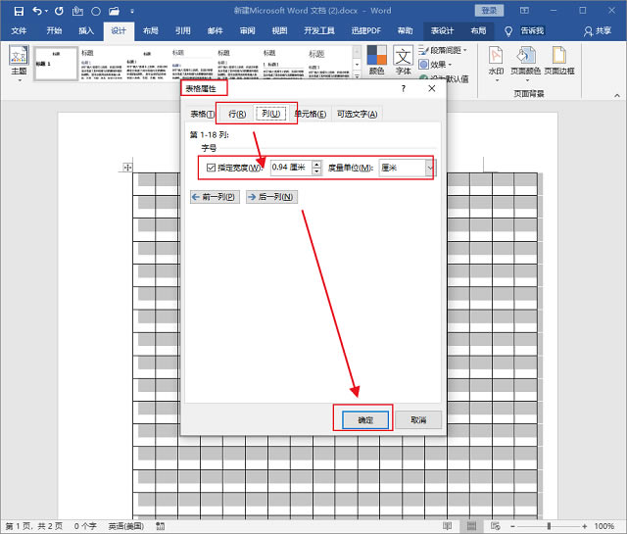Click the open folder icon in title bar

[115, 11]
